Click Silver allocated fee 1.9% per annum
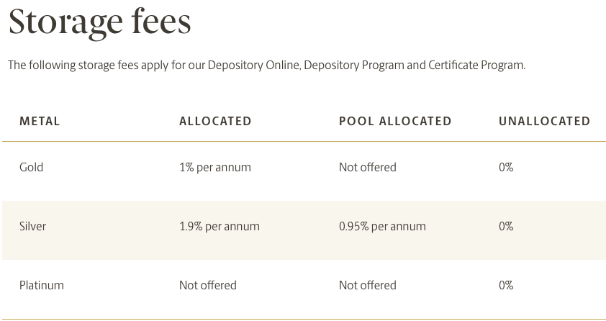 coord(220,226)
